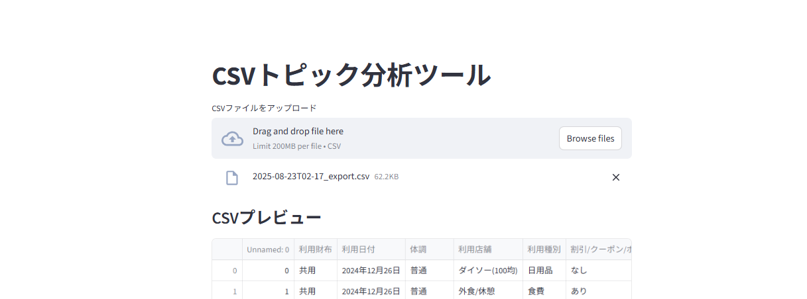Select the 食費 cell
The image size is (807, 299).
(544, 291)
